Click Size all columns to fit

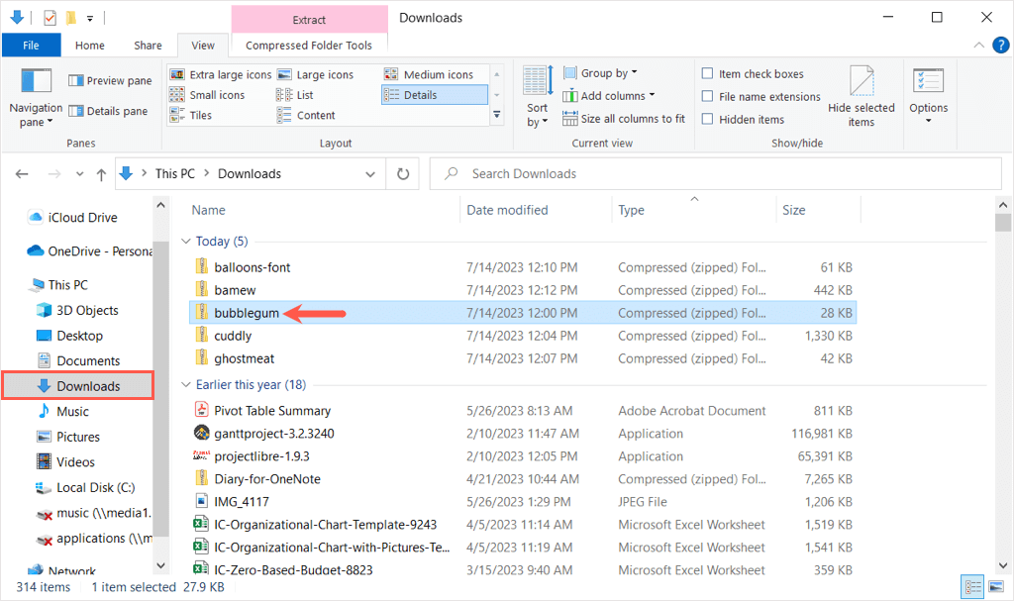pyautogui.click(x=624, y=119)
